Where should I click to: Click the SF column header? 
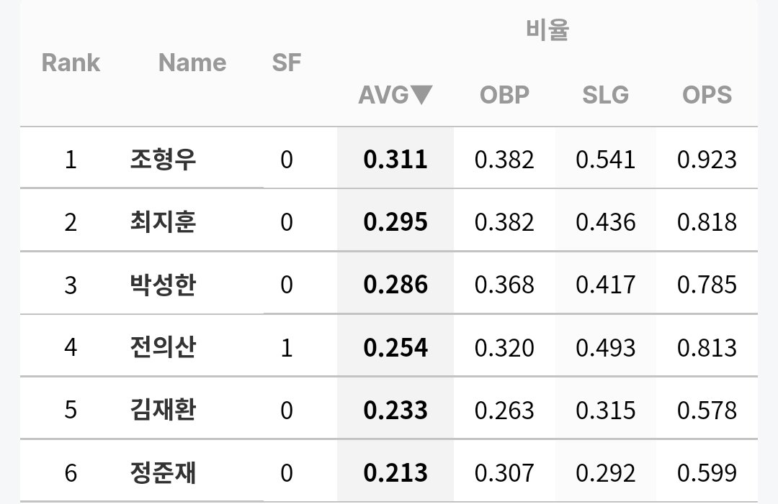click(x=286, y=63)
